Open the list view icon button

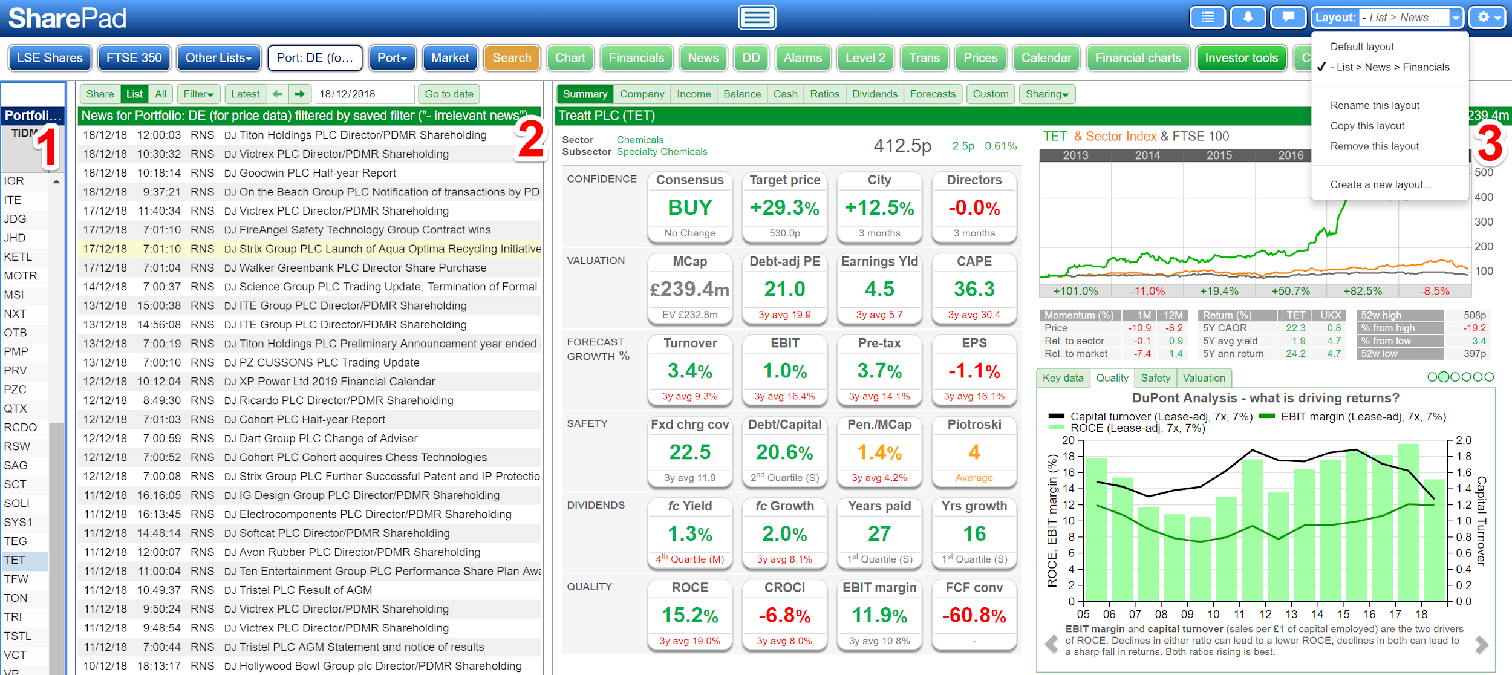(x=1207, y=18)
